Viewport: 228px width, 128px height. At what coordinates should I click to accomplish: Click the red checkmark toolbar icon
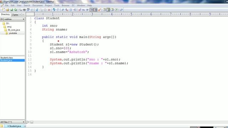click(99, 10)
